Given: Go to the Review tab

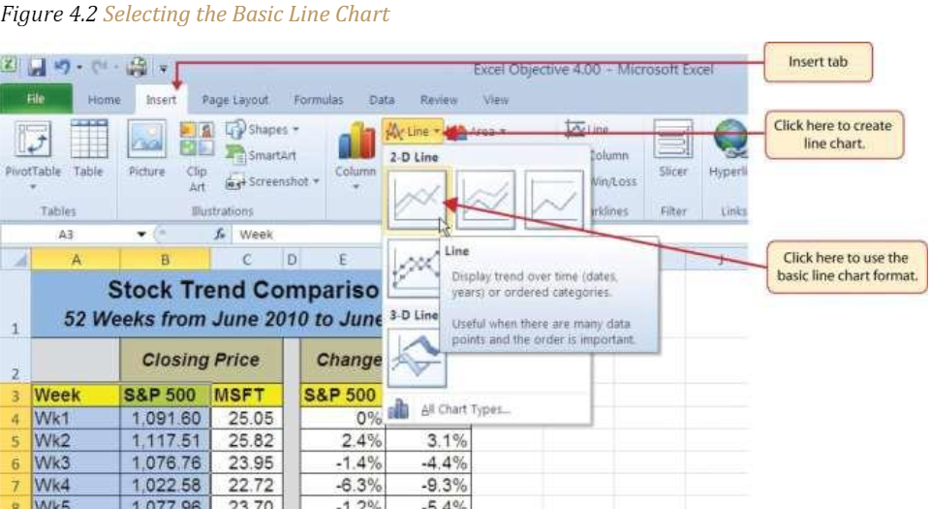Looking at the screenshot, I should click(x=438, y=100).
